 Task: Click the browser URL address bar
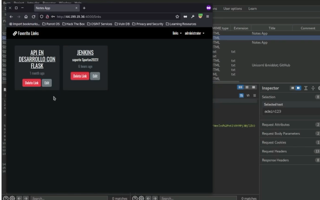[x=112, y=16]
